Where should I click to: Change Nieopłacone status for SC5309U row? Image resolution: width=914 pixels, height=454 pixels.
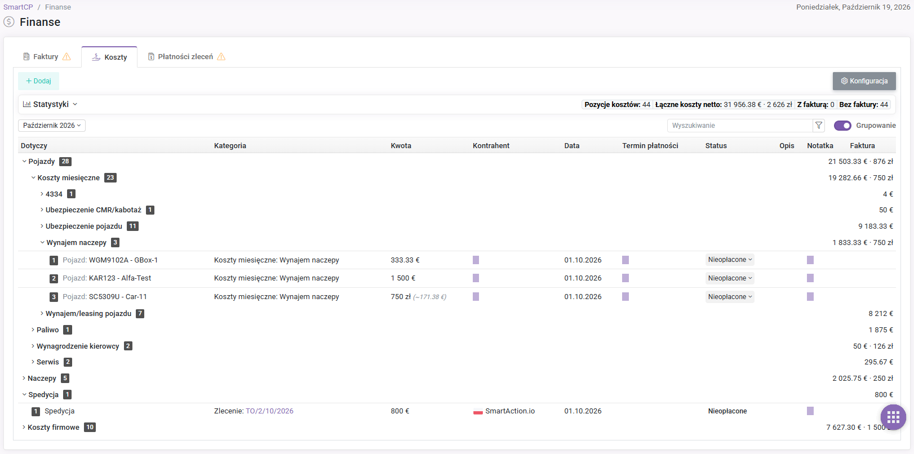click(x=730, y=297)
